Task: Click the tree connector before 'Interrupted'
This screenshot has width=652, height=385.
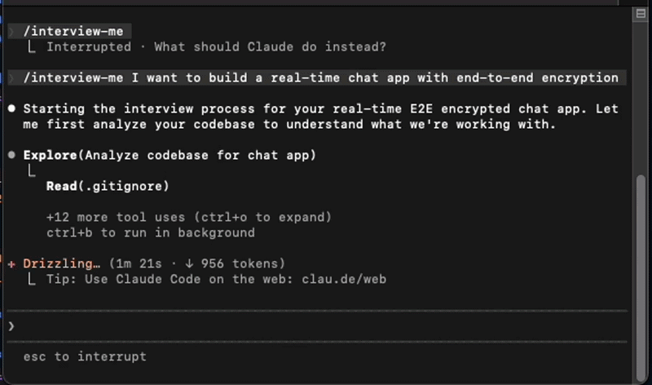Action: [x=32, y=46]
